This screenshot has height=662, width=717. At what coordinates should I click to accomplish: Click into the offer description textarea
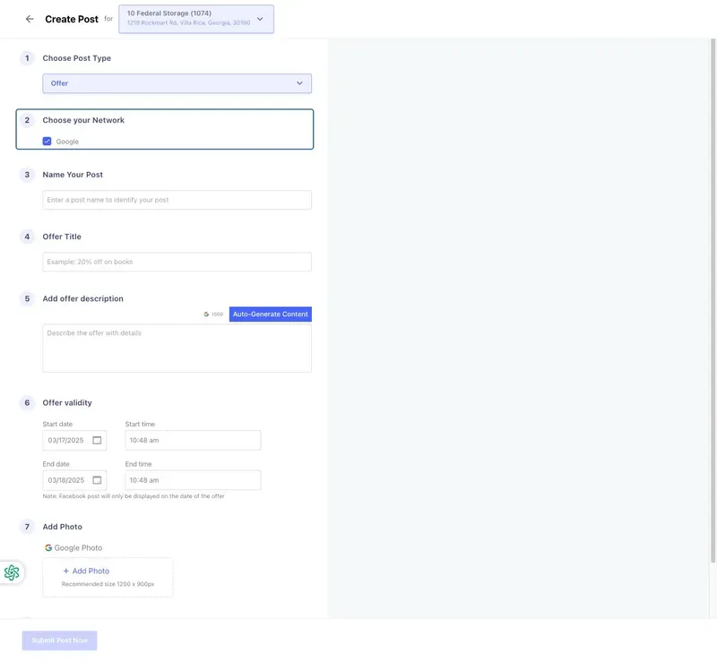pos(177,348)
